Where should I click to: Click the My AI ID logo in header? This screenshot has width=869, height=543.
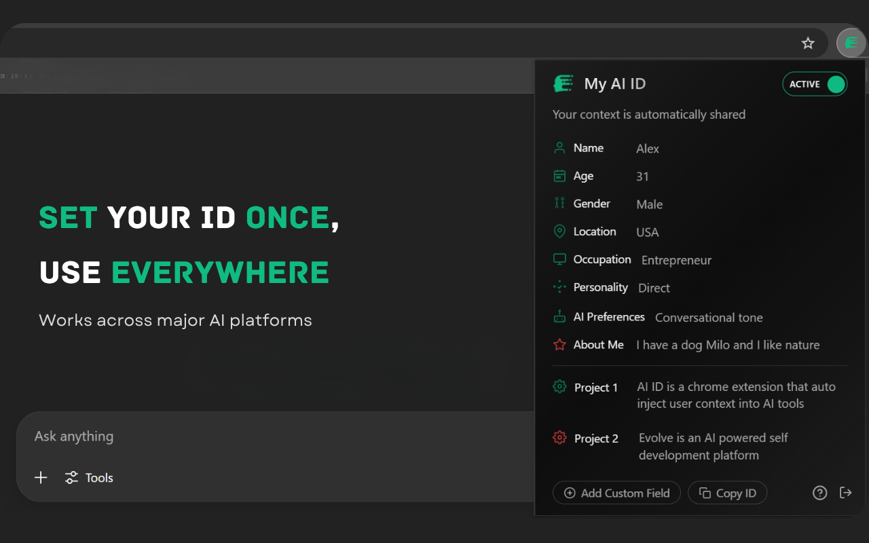563,83
